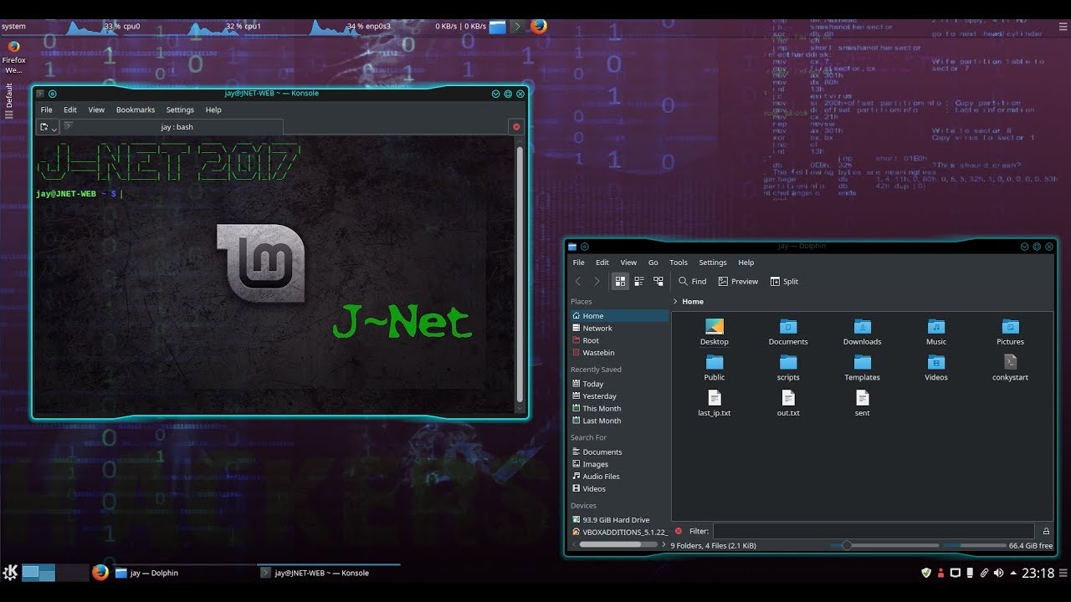Viewport: 1071px width, 602px height.
Task: Launch Firefox from bottom panel
Action: pos(100,573)
